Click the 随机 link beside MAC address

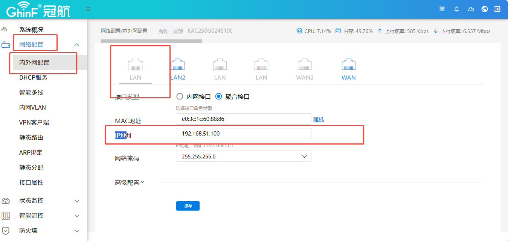point(318,119)
